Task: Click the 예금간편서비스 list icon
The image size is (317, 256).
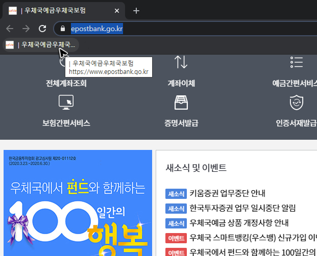Action: point(297,62)
